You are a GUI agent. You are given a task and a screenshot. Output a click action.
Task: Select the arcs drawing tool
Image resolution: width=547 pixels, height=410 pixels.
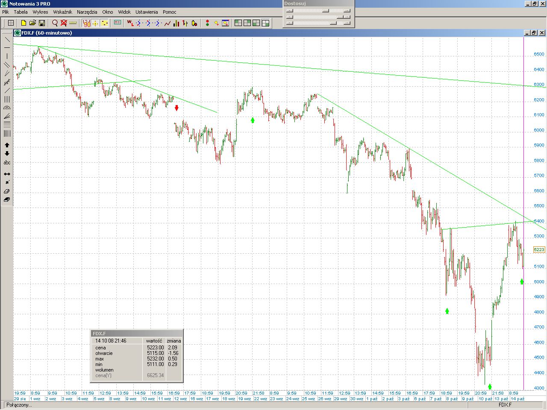tap(7, 108)
